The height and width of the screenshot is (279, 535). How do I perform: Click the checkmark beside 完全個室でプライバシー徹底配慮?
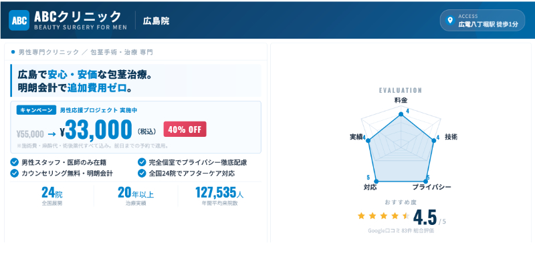coord(142,162)
